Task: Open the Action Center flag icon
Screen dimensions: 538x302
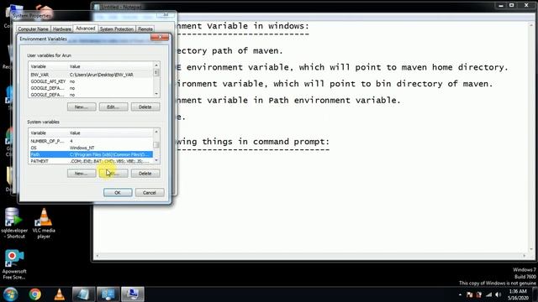Action: point(469,294)
